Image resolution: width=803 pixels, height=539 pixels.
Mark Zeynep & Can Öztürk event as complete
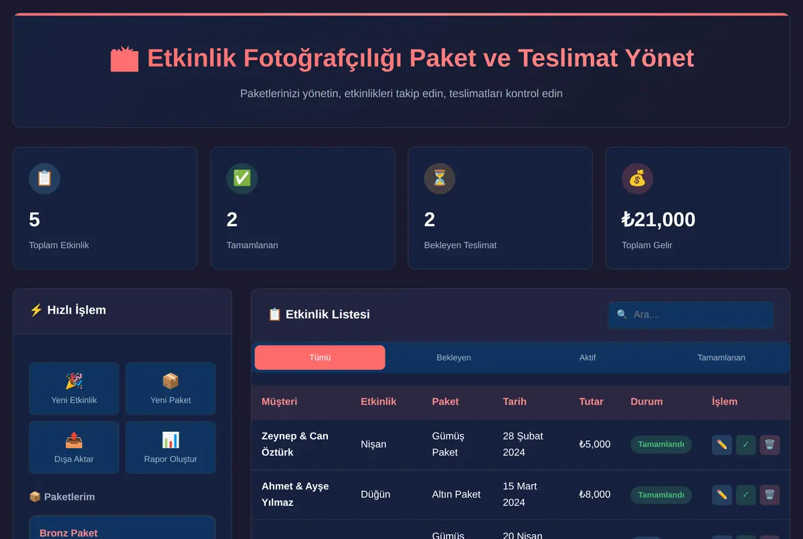coord(745,445)
